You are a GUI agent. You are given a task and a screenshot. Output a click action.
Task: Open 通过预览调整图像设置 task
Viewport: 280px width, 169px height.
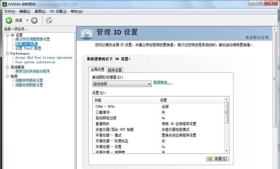click(33, 39)
